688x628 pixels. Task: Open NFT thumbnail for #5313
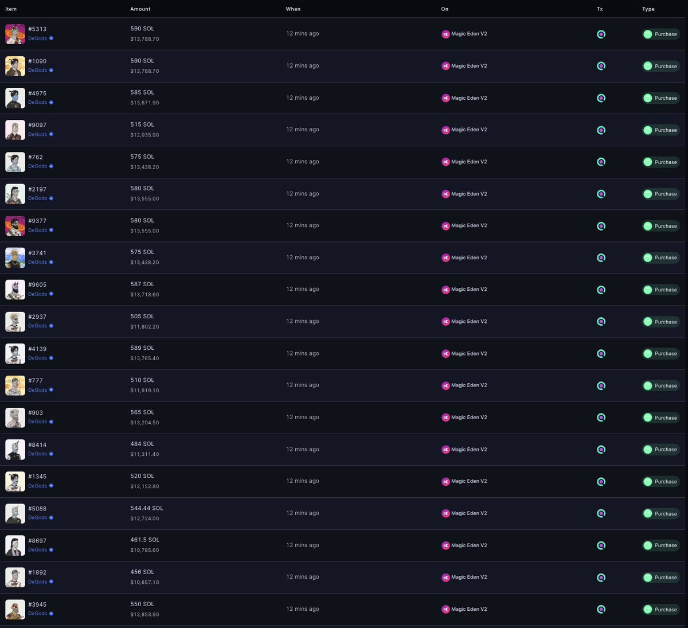[15, 34]
